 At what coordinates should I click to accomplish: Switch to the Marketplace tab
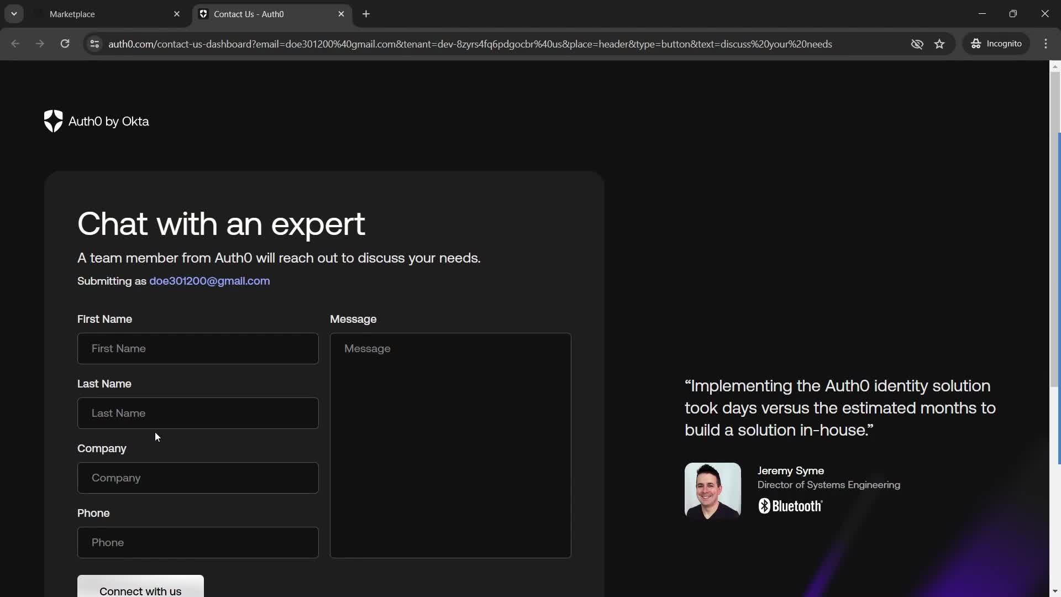pyautogui.click(x=105, y=14)
